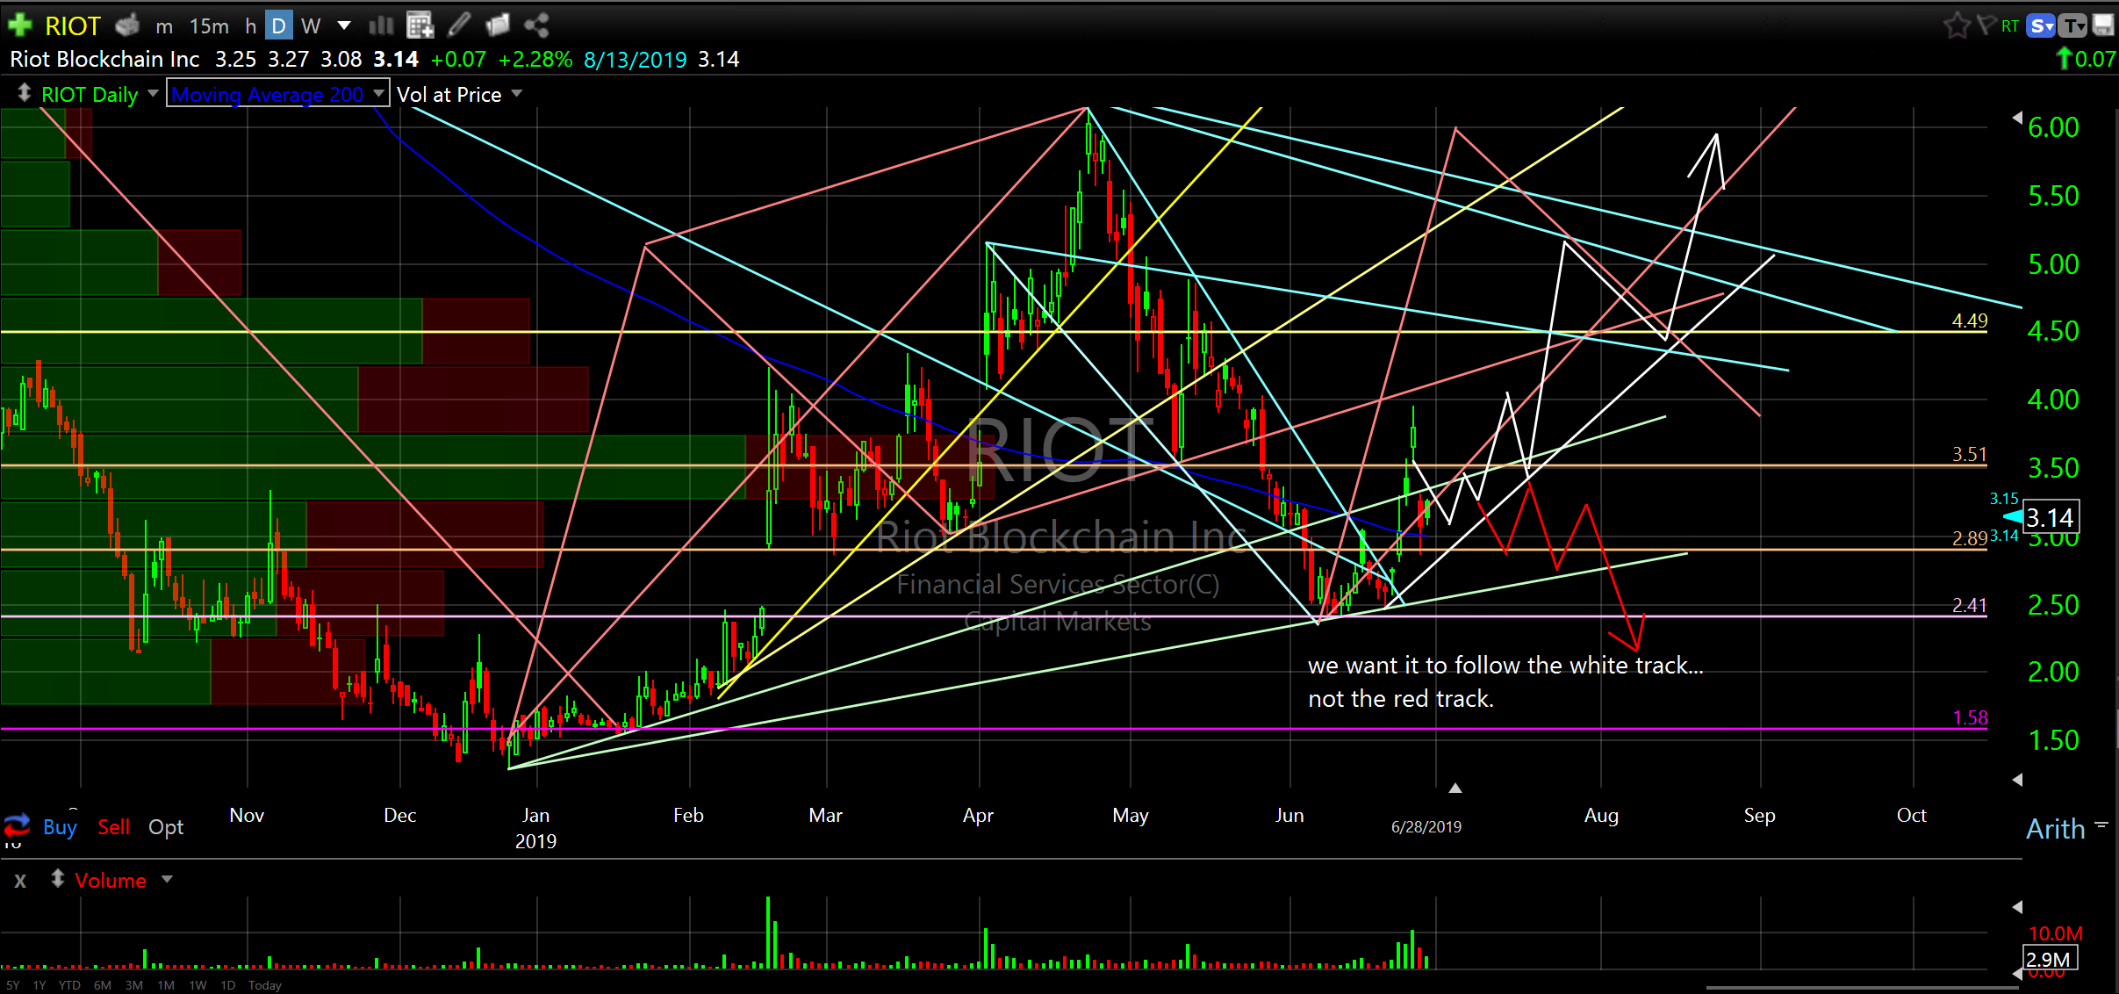Screen dimensions: 2119x994
Task: Select the 3M range tab
Action: pyautogui.click(x=133, y=985)
